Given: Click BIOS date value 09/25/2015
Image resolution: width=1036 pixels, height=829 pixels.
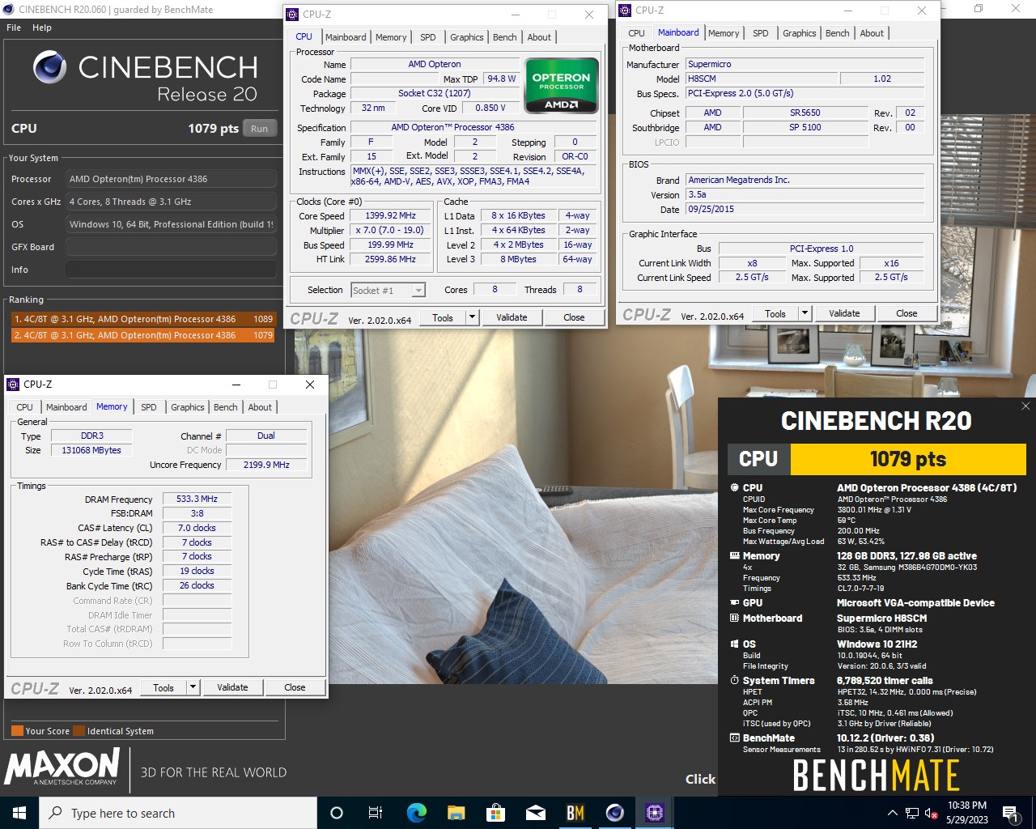Looking at the screenshot, I should click(x=805, y=209).
